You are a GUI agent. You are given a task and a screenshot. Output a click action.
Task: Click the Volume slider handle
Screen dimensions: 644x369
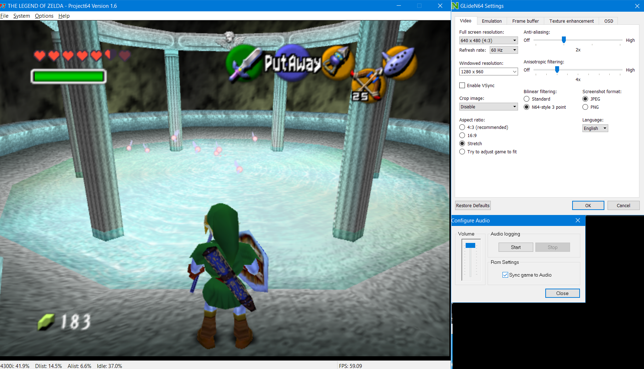pos(470,245)
